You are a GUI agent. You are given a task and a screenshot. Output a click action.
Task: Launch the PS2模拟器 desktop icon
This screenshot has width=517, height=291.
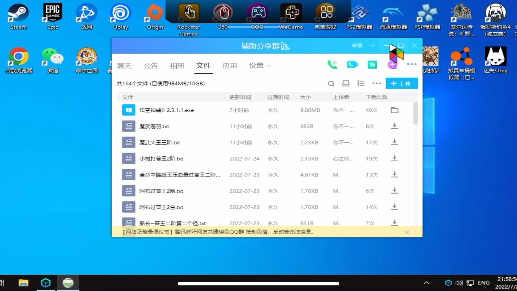[359, 16]
